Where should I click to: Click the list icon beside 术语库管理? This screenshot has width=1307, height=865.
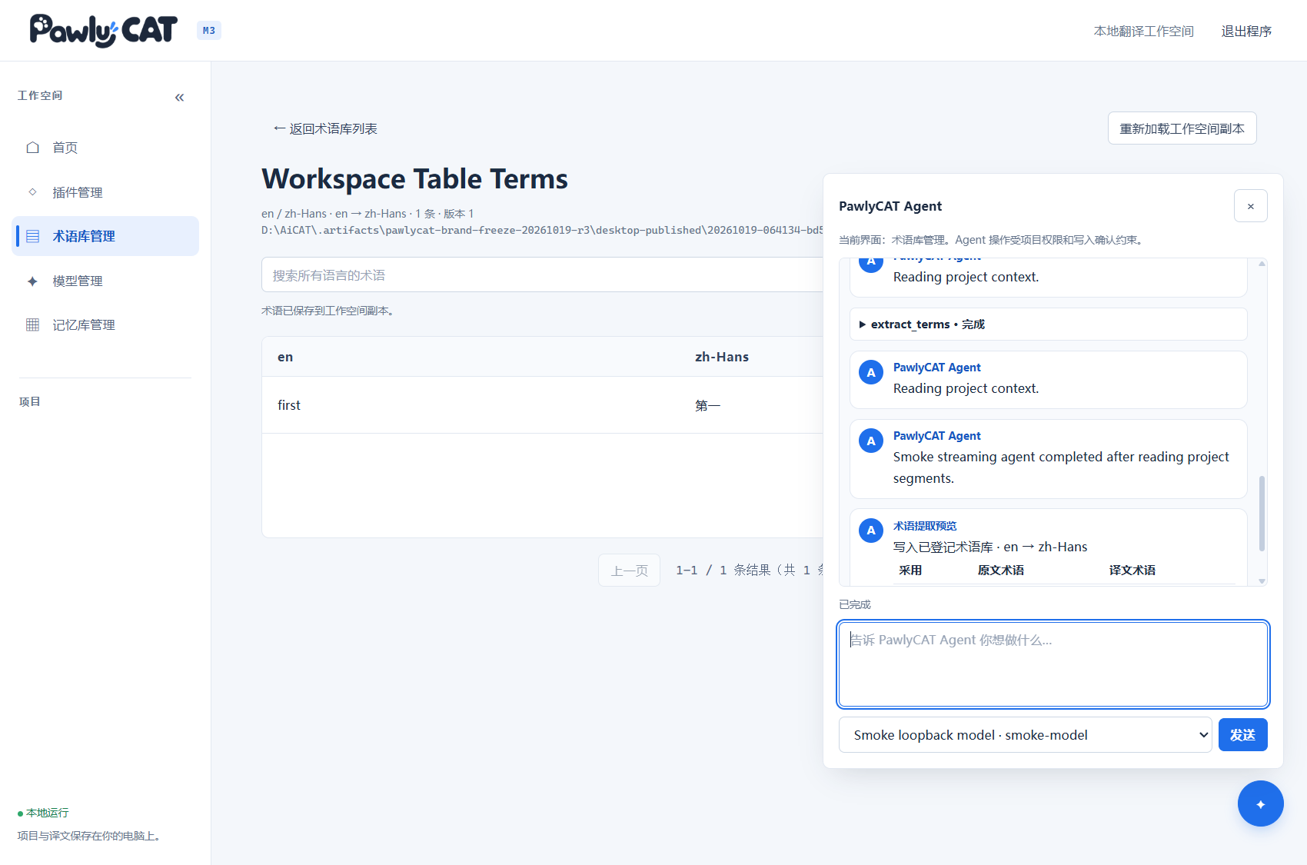click(33, 236)
